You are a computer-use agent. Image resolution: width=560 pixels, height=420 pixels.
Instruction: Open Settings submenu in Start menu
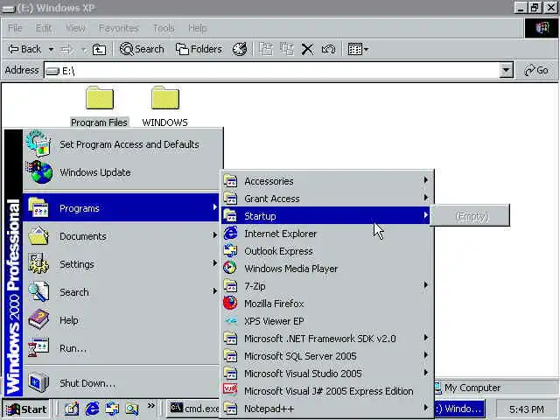point(122,264)
